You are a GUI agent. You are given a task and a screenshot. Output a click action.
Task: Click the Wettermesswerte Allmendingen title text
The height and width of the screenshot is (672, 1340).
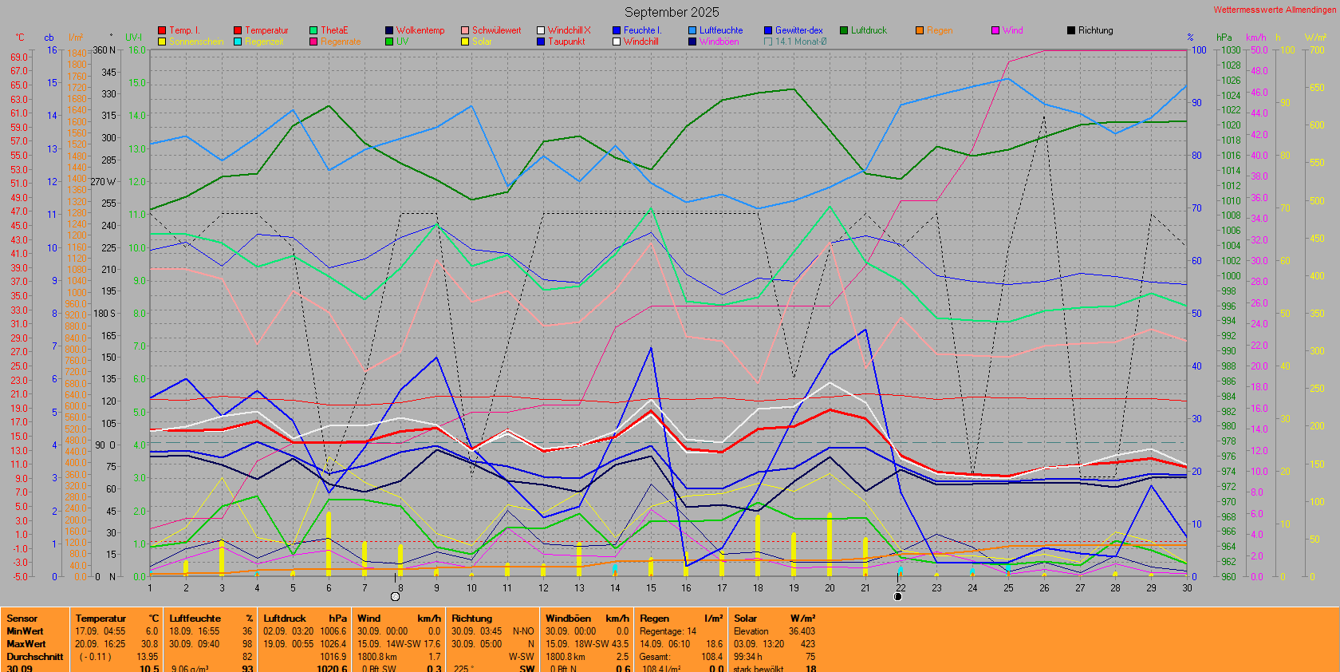point(1274,10)
